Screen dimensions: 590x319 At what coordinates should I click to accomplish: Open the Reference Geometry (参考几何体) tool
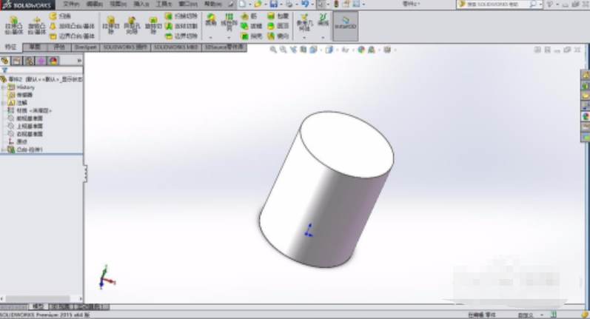click(x=304, y=22)
